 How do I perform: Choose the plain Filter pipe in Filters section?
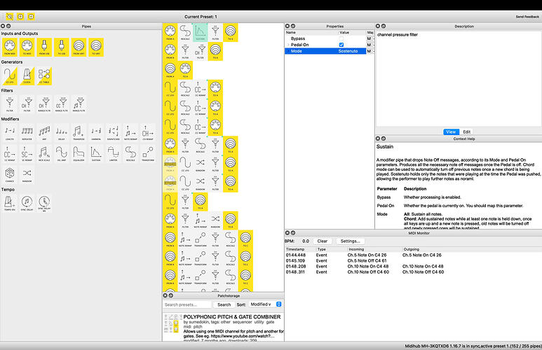tap(10, 104)
